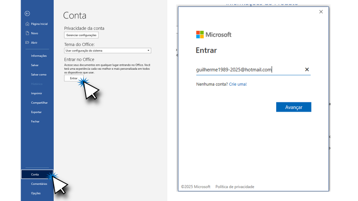Viewport: 358px width, 201px height.
Task: Close the Microsoft sign-in dialog
Action: (321, 12)
